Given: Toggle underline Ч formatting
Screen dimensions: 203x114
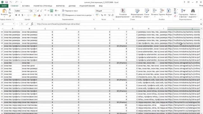Looking at the screenshot, I should click(x=22, y=15).
